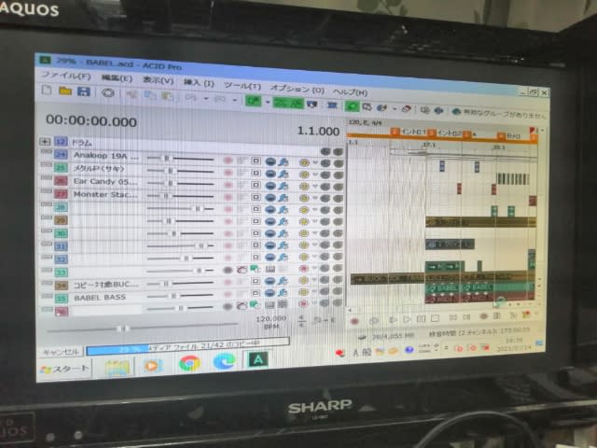Click the Paste icon in the toolbar
The image size is (597, 448).
pos(168,96)
